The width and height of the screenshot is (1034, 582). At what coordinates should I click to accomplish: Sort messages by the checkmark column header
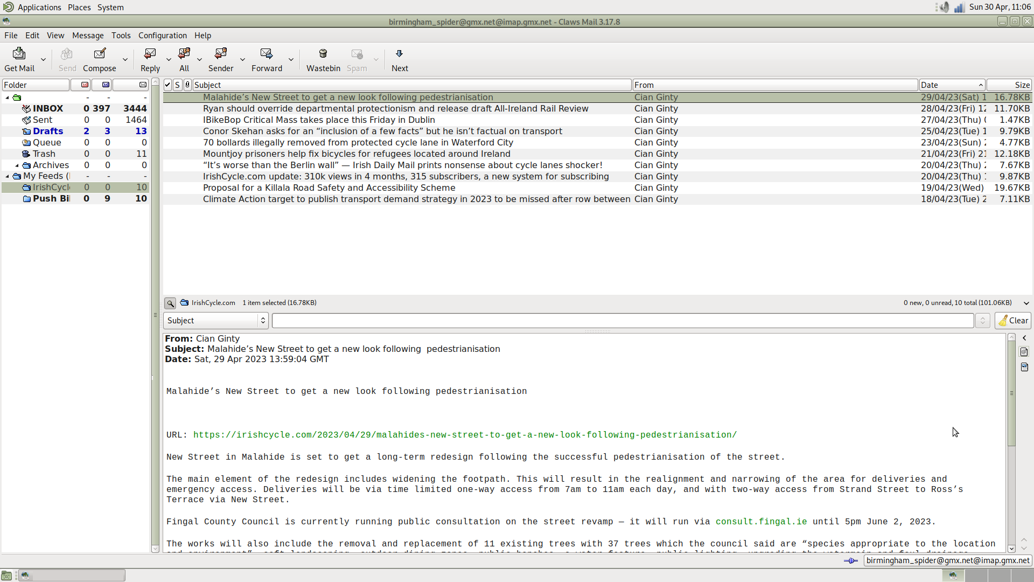167,85
